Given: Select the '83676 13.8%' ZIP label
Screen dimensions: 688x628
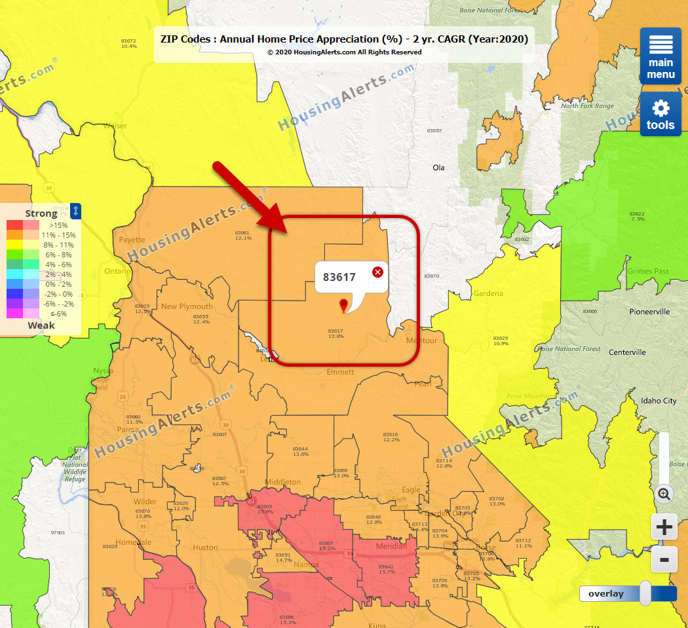Looking at the screenshot, I should coord(143,513).
